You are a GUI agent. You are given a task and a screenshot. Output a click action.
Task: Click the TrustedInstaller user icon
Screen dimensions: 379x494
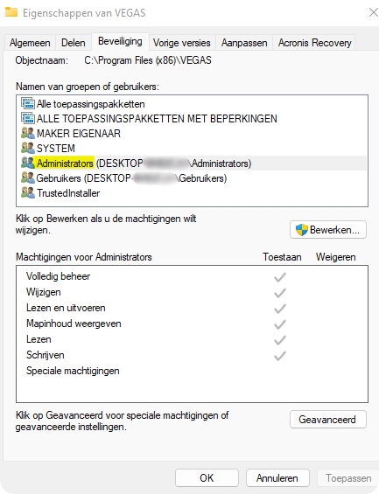28,192
